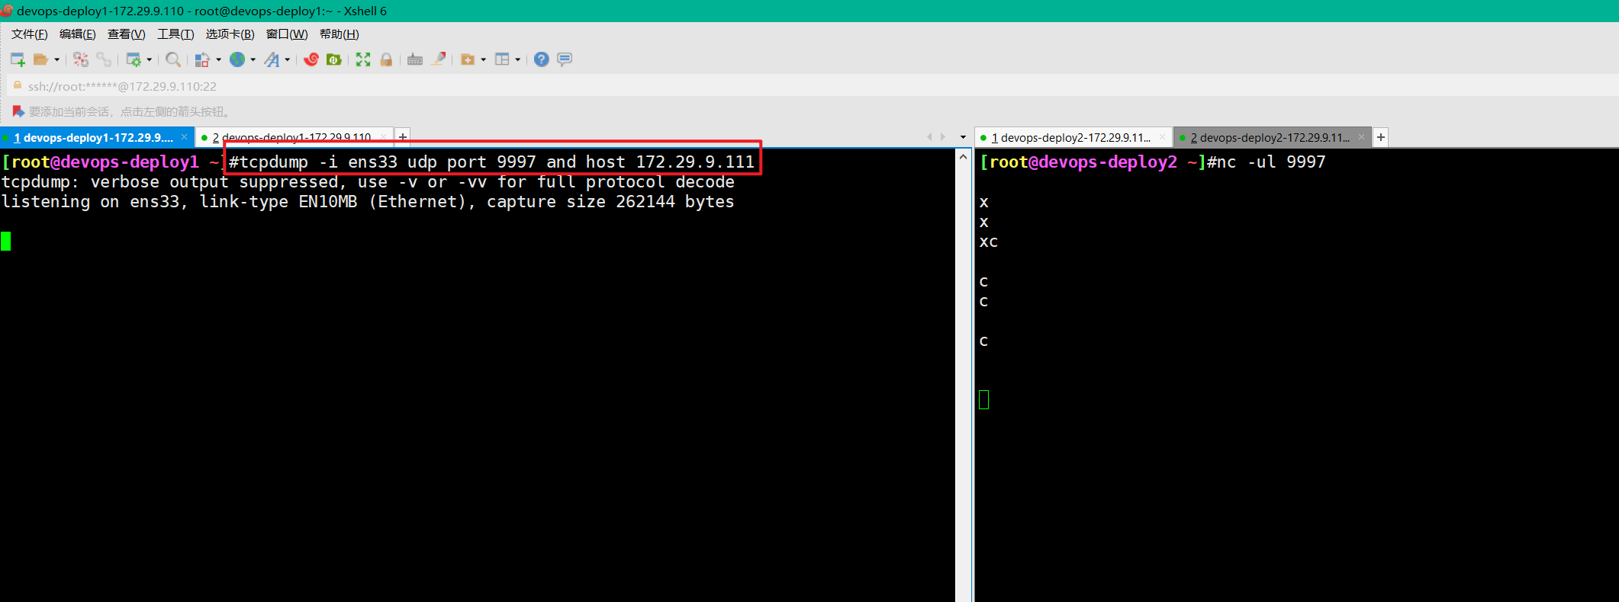Viewport: 1619px width, 602px height.
Task: Click the Reconnect chain-link icon
Action: 104,59
